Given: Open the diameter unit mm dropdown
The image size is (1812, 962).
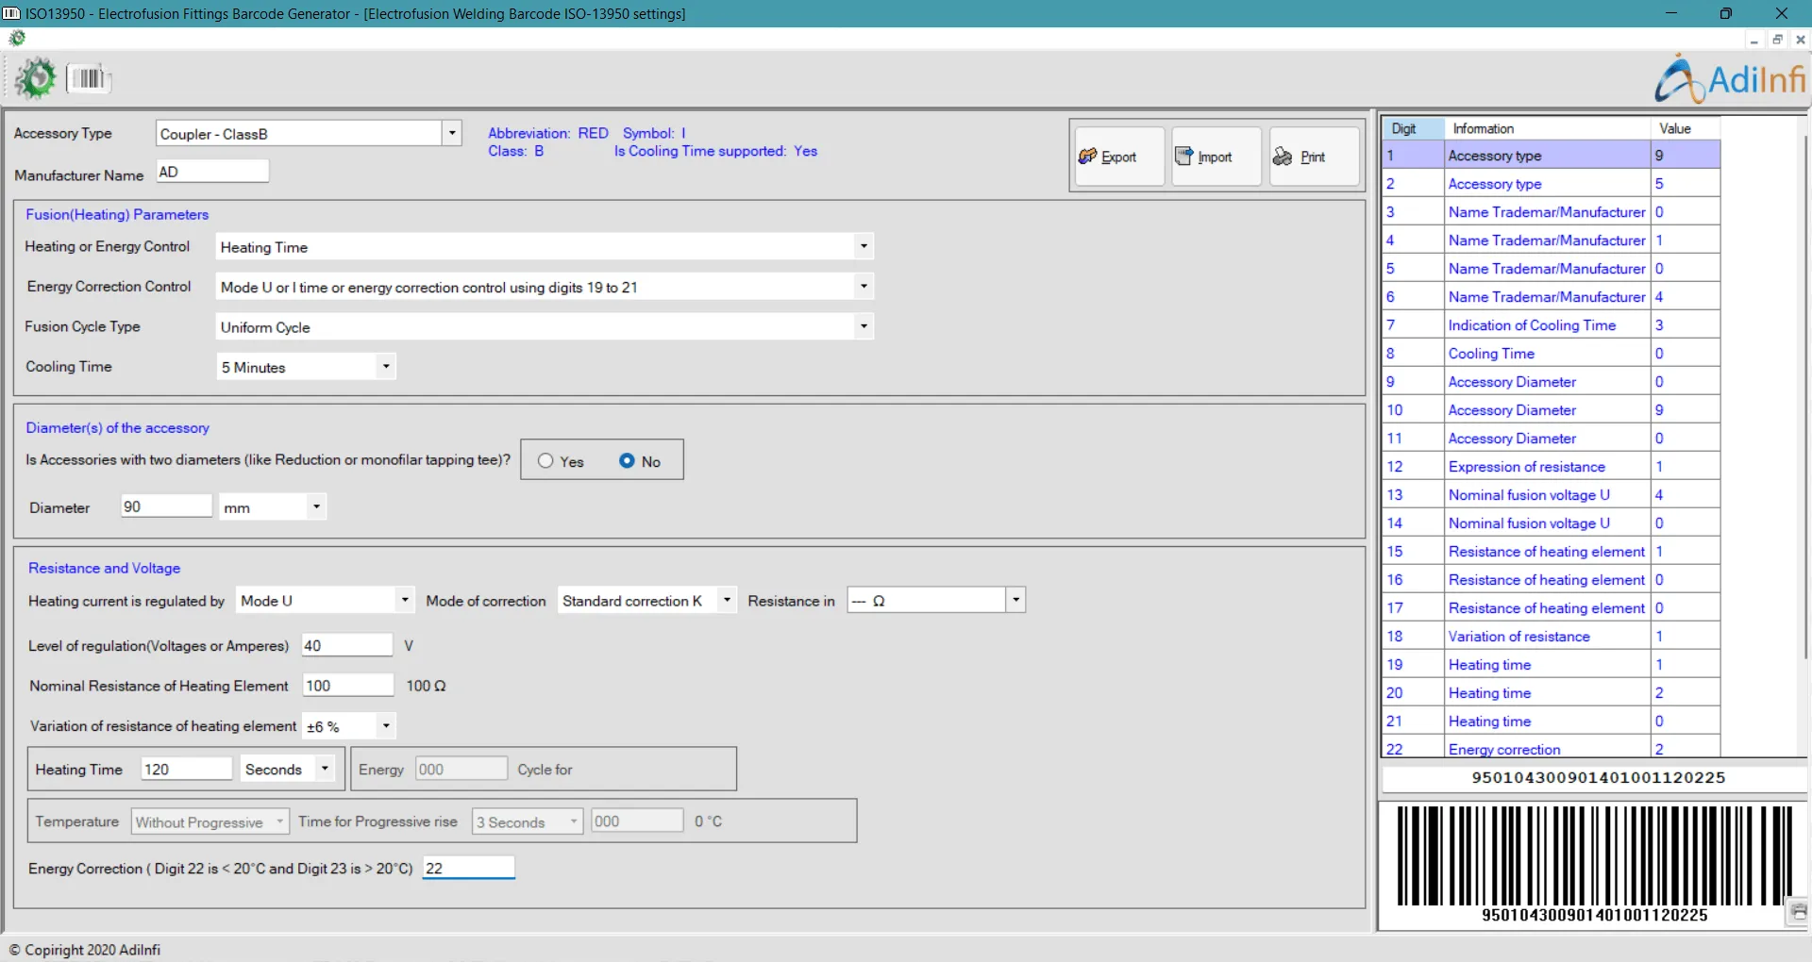Looking at the screenshot, I should click(x=316, y=507).
